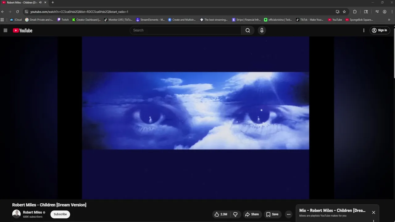Save the video to a playlist
This screenshot has width=395, height=222.
click(x=272, y=214)
